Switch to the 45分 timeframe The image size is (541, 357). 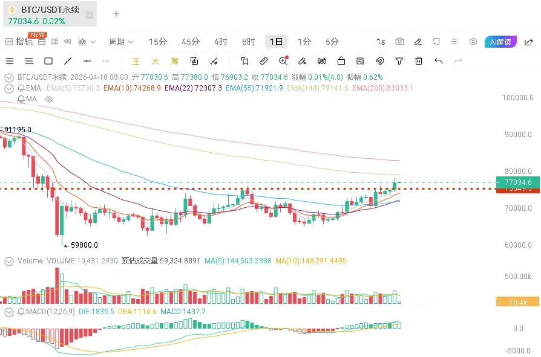191,42
